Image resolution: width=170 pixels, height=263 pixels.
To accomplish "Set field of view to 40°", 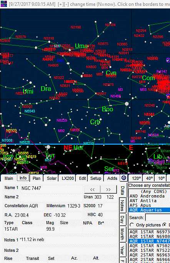I will coord(149,178).
